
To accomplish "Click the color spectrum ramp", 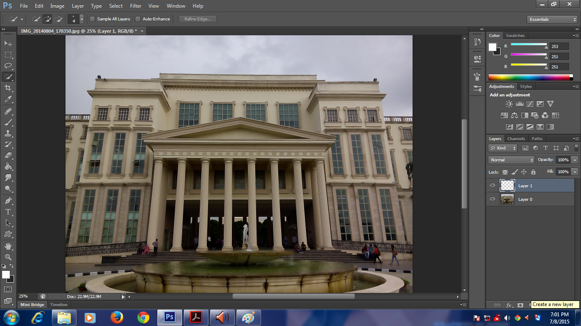I will pos(530,77).
